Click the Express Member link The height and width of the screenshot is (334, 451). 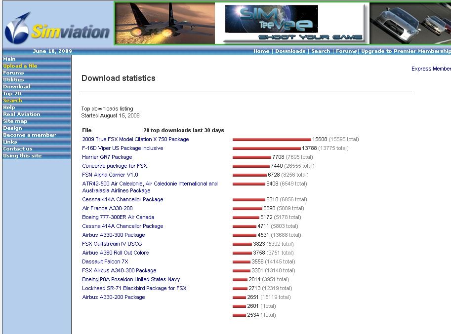(431, 69)
